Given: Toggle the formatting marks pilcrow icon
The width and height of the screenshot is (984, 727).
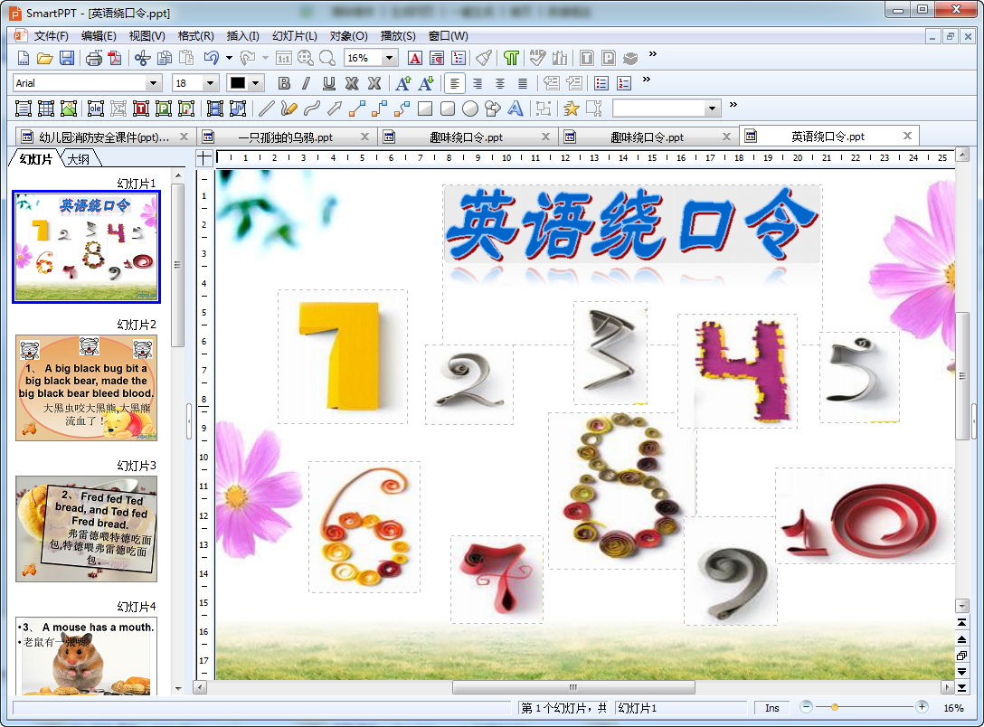Looking at the screenshot, I should coord(512,59).
